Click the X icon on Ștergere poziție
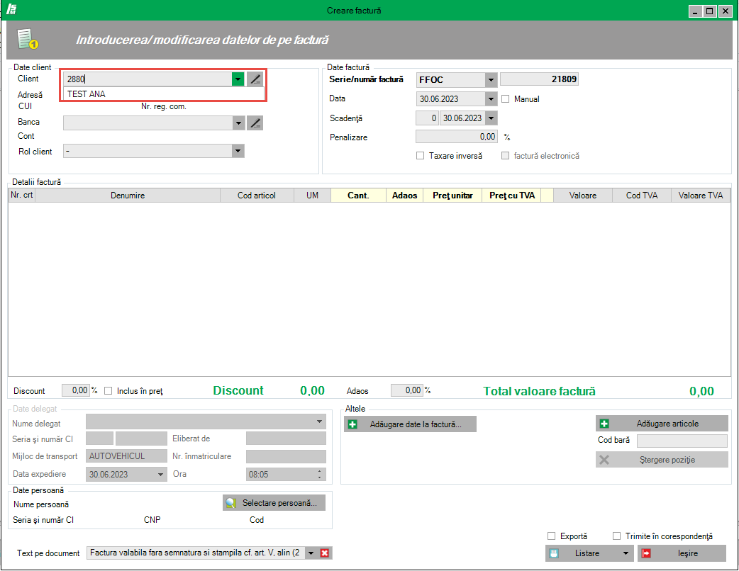The width and height of the screenshot is (739, 571). click(x=604, y=460)
